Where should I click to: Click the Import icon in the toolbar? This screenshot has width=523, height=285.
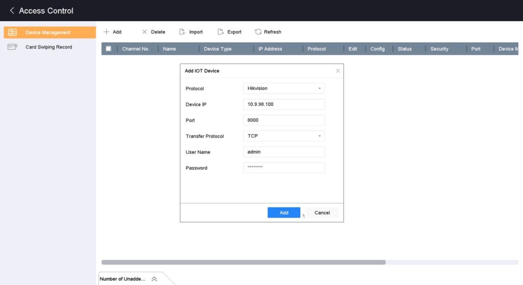point(183,32)
